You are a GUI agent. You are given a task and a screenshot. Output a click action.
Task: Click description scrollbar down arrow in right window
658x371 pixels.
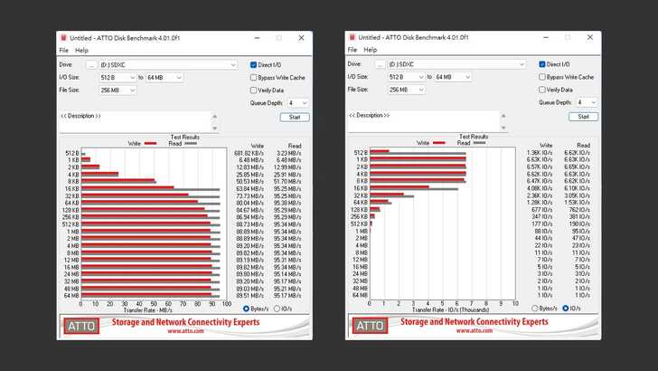503,128
